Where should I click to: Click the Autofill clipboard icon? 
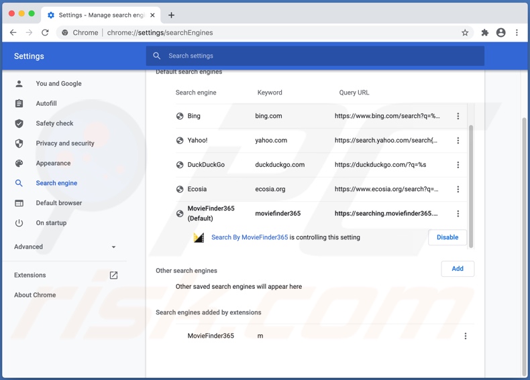point(19,103)
